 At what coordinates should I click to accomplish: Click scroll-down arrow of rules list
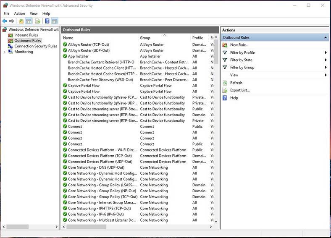(216, 222)
